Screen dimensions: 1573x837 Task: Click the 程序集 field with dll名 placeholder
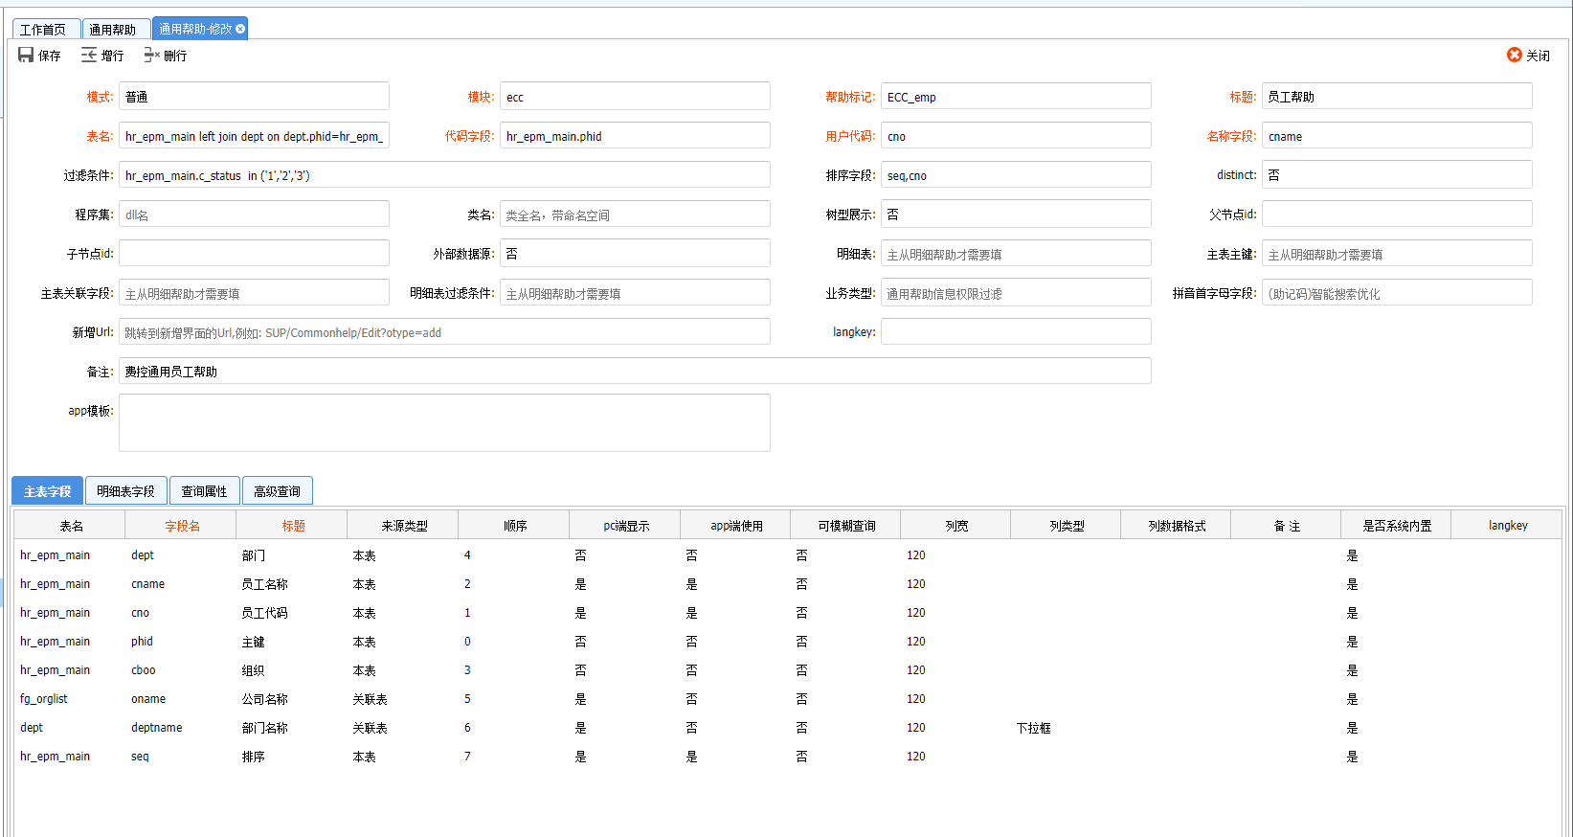tap(254, 214)
